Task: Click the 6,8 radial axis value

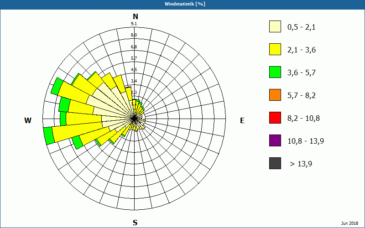Action: click(x=134, y=47)
